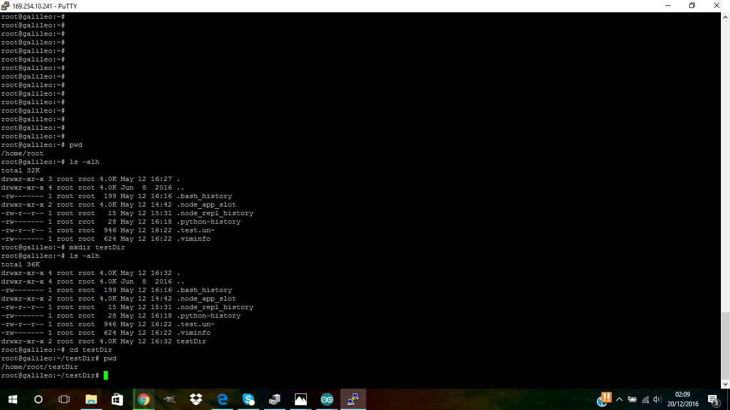Open the volume control in the tray

pos(657,399)
